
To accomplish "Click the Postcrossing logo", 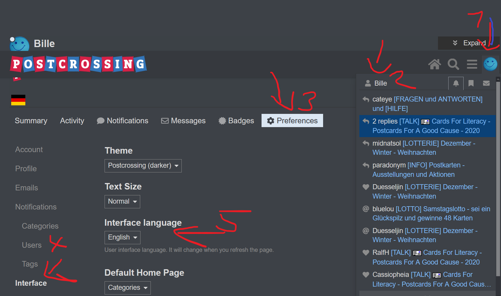I will click(x=78, y=64).
